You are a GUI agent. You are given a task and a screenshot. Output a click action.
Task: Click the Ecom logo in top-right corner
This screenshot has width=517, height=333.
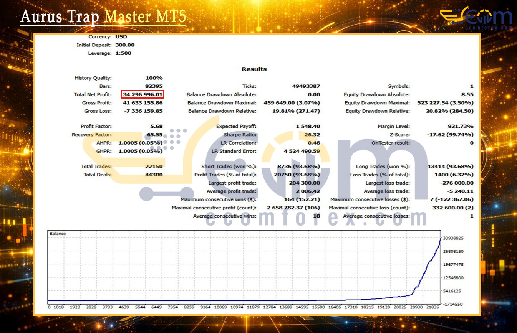click(x=476, y=18)
